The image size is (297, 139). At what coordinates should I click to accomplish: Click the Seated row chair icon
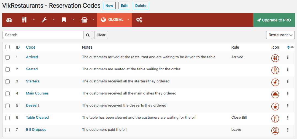(x=275, y=70)
